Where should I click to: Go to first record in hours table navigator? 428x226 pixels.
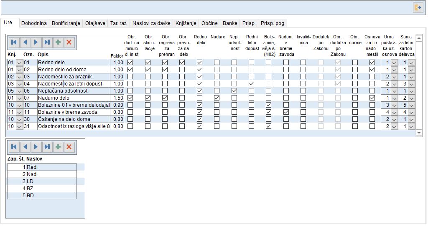pos(14,42)
